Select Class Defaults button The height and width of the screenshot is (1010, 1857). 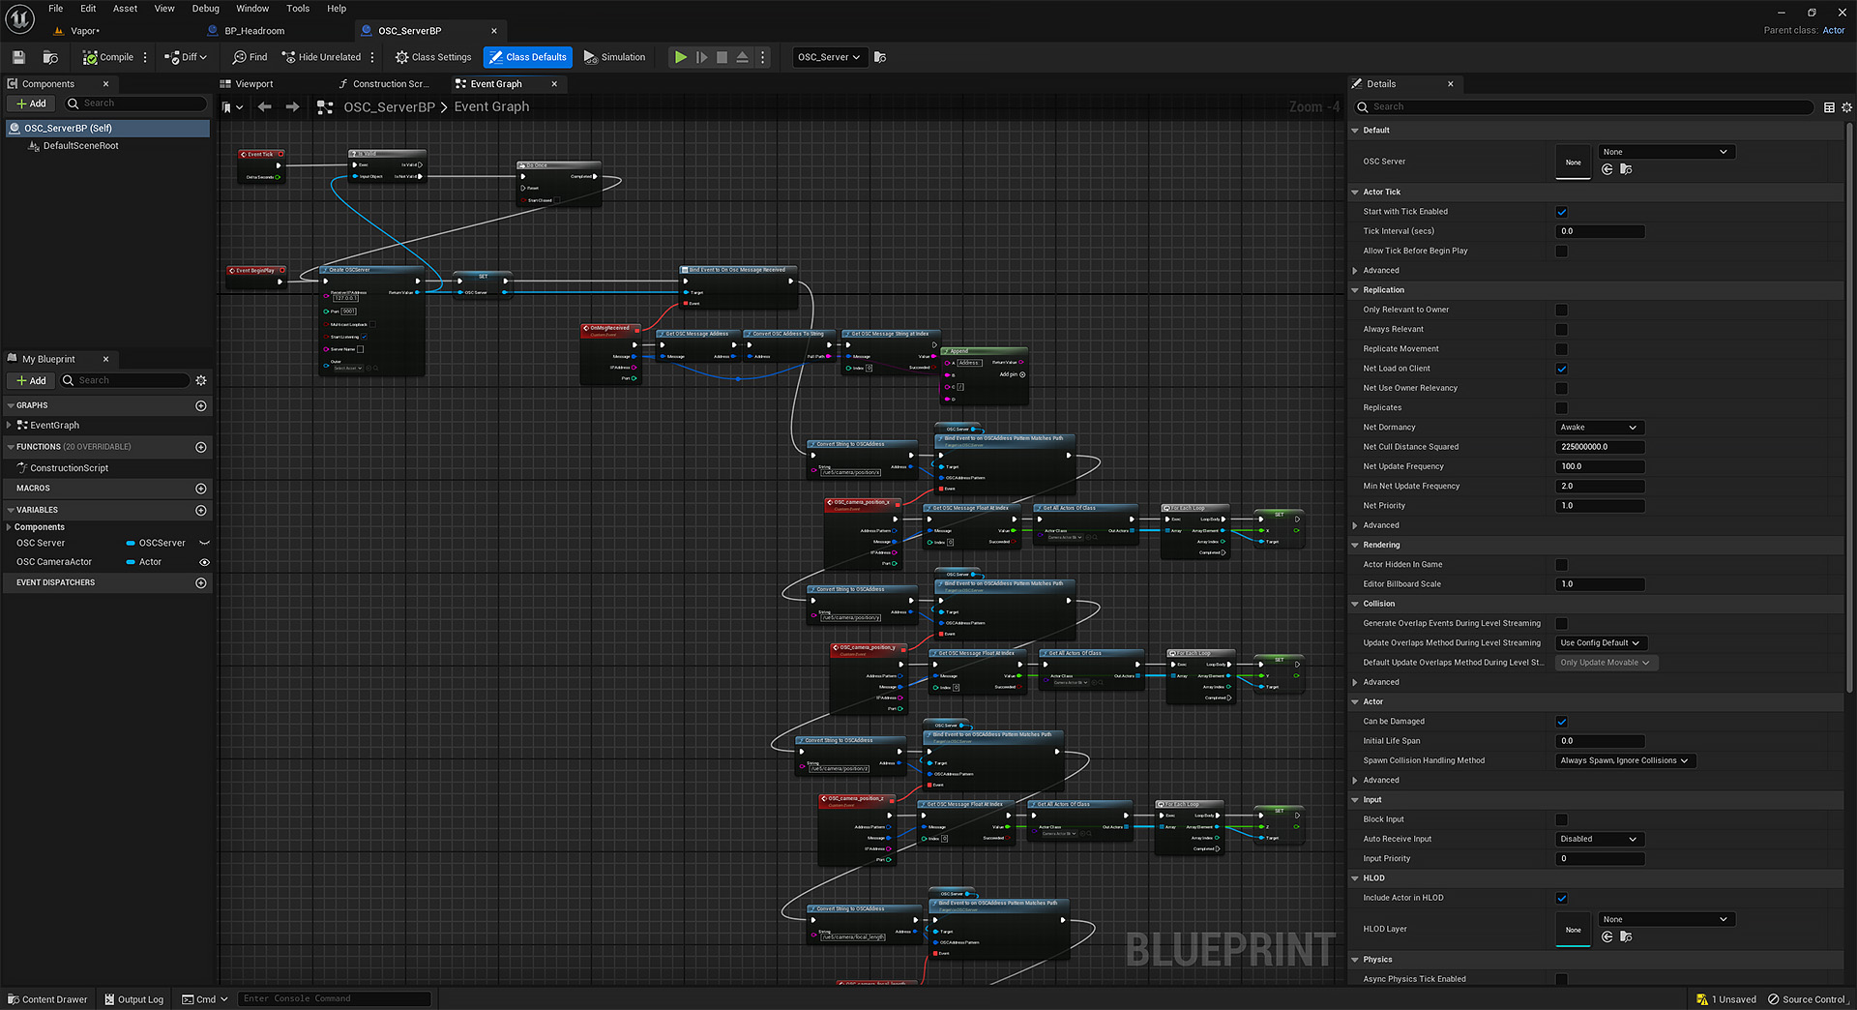528,57
